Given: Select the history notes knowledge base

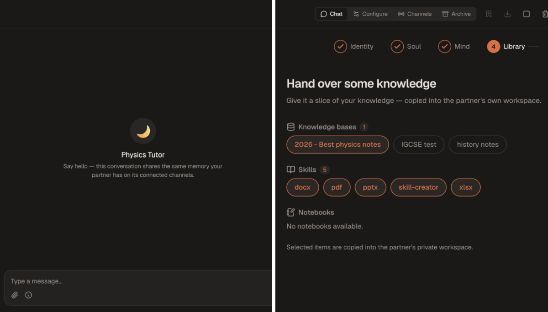Looking at the screenshot, I should (478, 144).
